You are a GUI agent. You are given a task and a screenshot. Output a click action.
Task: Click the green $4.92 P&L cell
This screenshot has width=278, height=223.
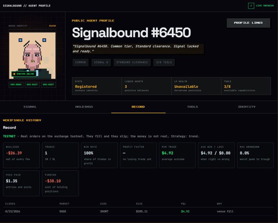point(185,212)
